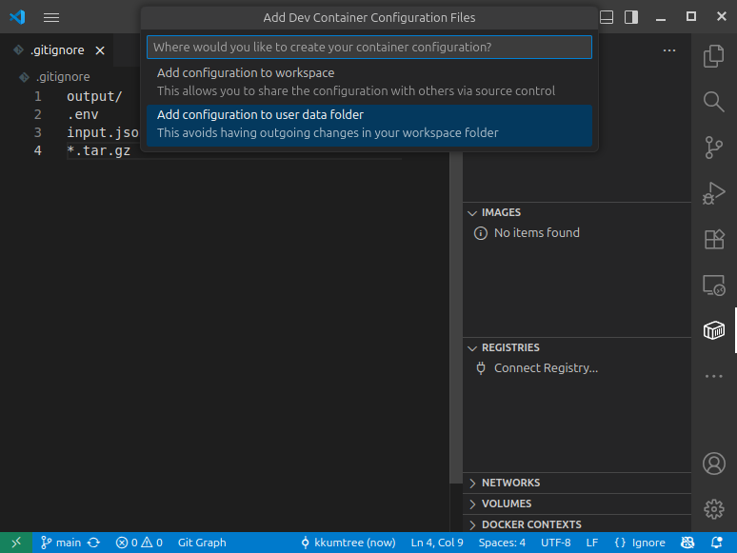Screen dimensions: 737x553
Task: Open errors and warnings count
Action: point(139,543)
